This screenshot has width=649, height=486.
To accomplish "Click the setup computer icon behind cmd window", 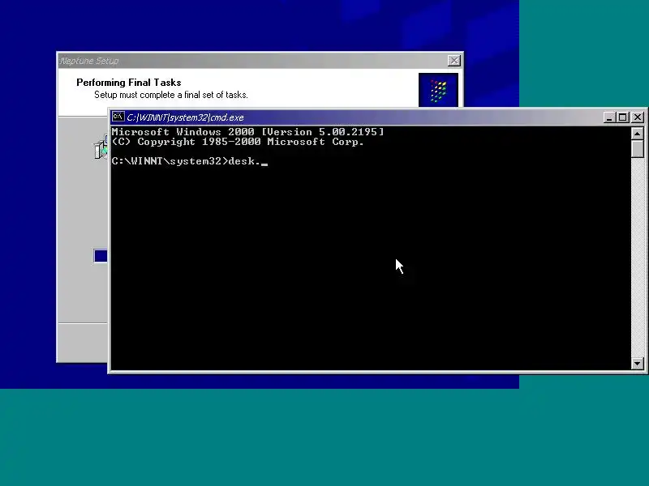I will (x=101, y=148).
